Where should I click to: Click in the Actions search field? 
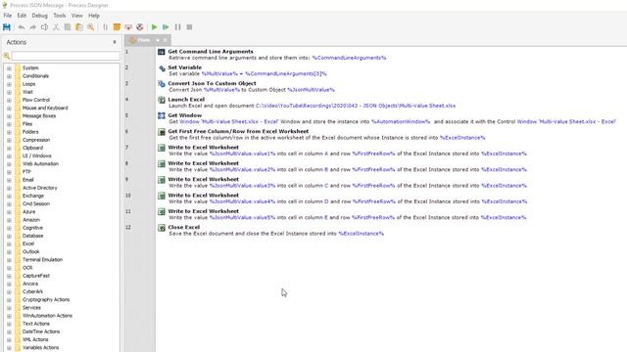coord(66,56)
